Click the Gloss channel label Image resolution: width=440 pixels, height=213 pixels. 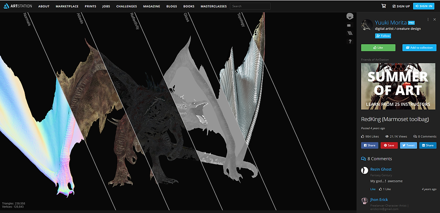coord(186,17)
